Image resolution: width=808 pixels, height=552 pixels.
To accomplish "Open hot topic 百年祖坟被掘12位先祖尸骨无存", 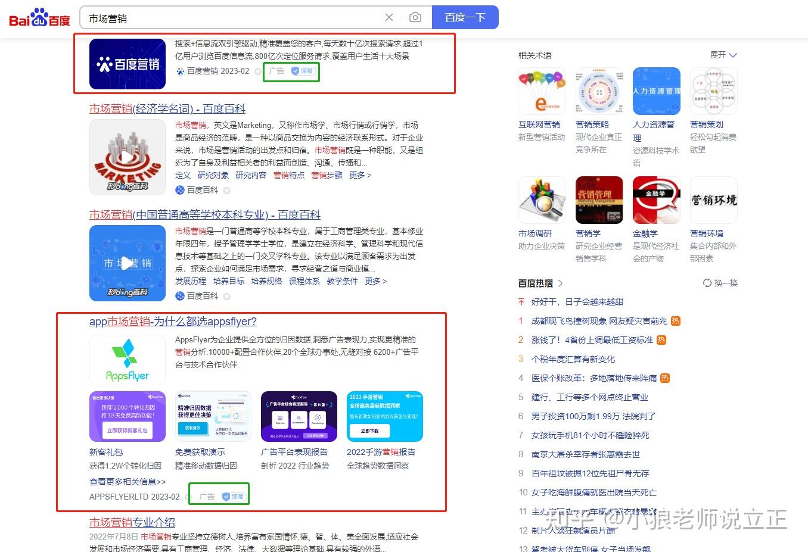I will [x=591, y=473].
